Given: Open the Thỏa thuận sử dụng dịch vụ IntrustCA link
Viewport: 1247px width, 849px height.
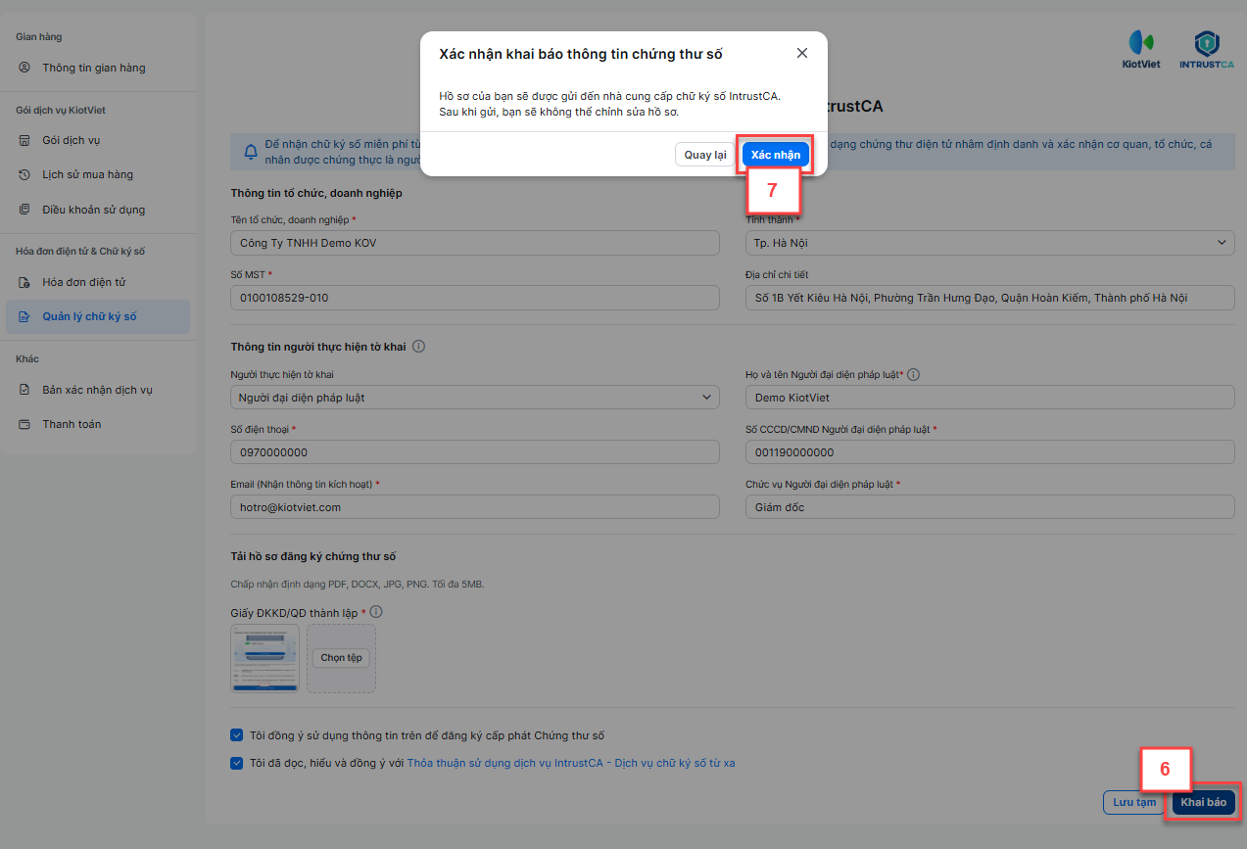Looking at the screenshot, I should pos(571,763).
